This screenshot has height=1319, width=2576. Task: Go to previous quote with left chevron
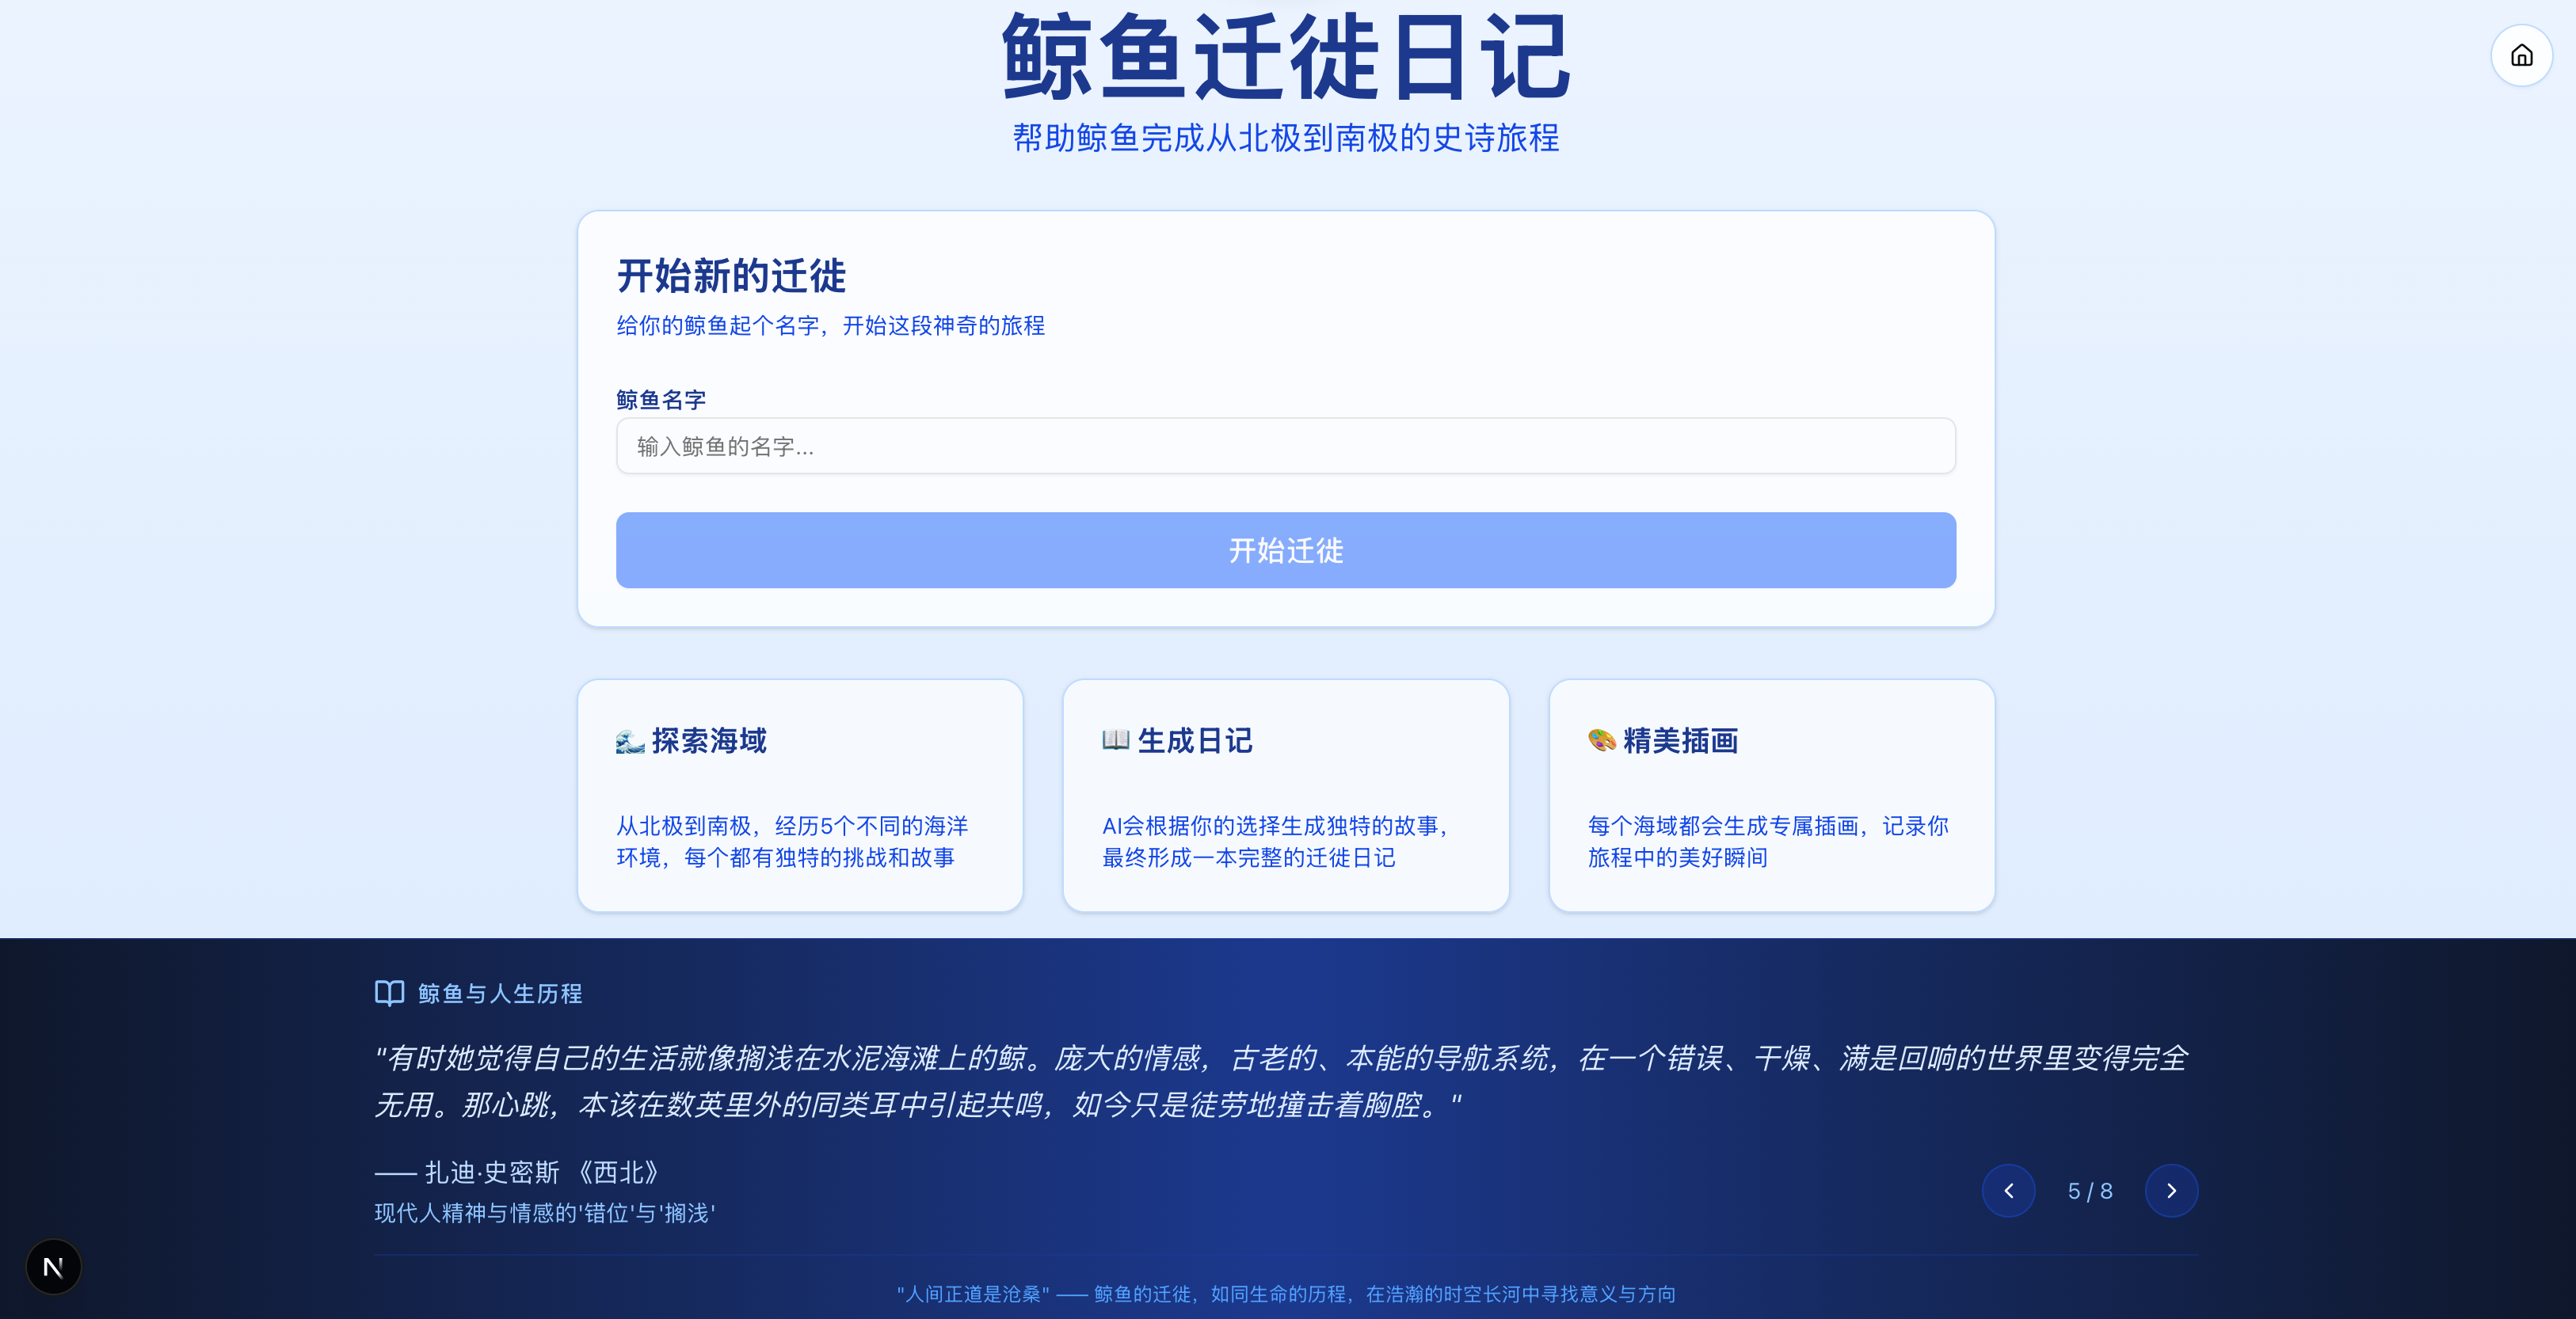[x=2008, y=1190]
